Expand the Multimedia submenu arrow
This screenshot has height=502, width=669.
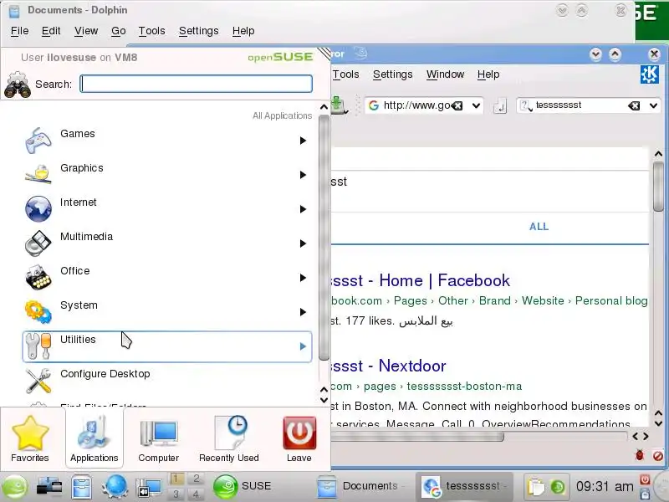(303, 243)
